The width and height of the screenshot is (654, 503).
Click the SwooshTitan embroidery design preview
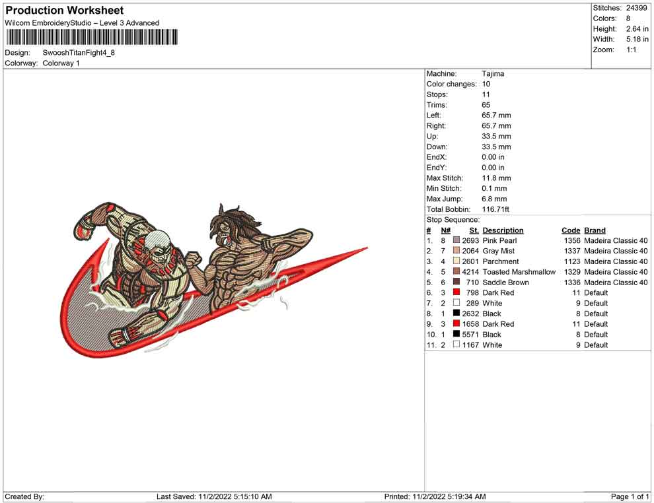(213, 281)
